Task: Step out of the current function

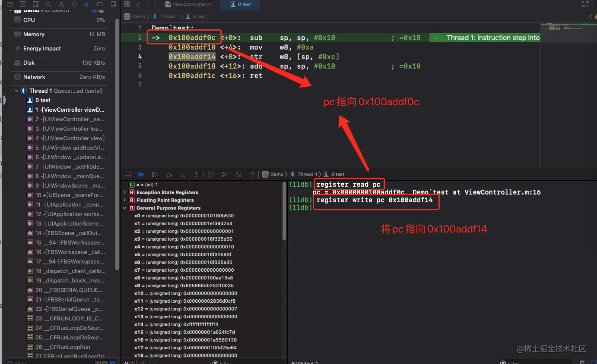Action: [197, 174]
